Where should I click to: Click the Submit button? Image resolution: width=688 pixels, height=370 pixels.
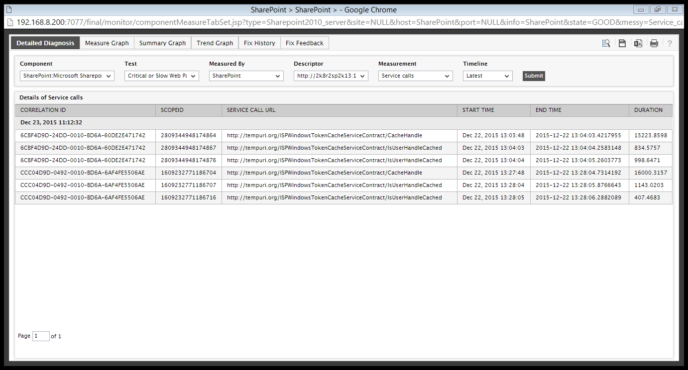click(534, 76)
